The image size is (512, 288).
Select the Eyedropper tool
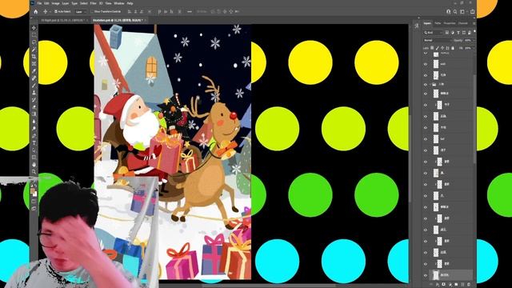(x=34, y=70)
